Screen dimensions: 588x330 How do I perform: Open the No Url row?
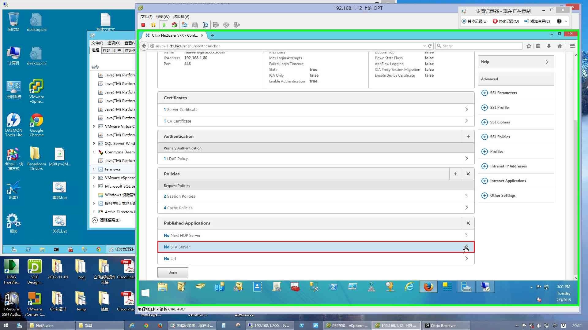click(316, 258)
